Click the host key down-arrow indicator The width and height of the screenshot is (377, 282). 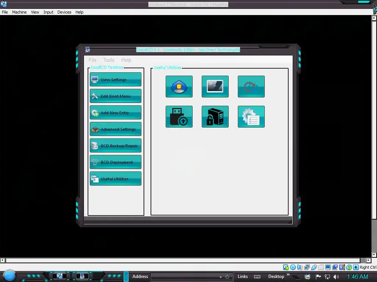click(x=356, y=267)
